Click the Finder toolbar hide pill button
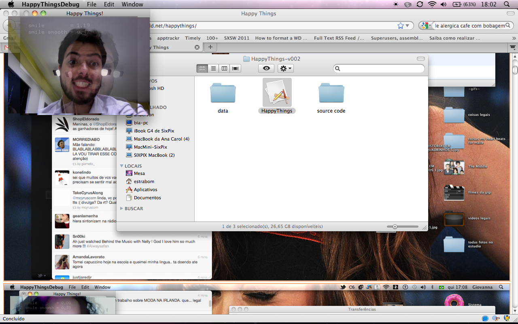This screenshot has width=518, height=324. click(421, 59)
